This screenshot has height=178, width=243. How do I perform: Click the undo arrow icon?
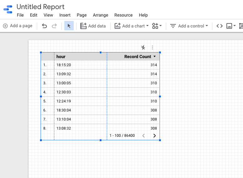pos(44,26)
